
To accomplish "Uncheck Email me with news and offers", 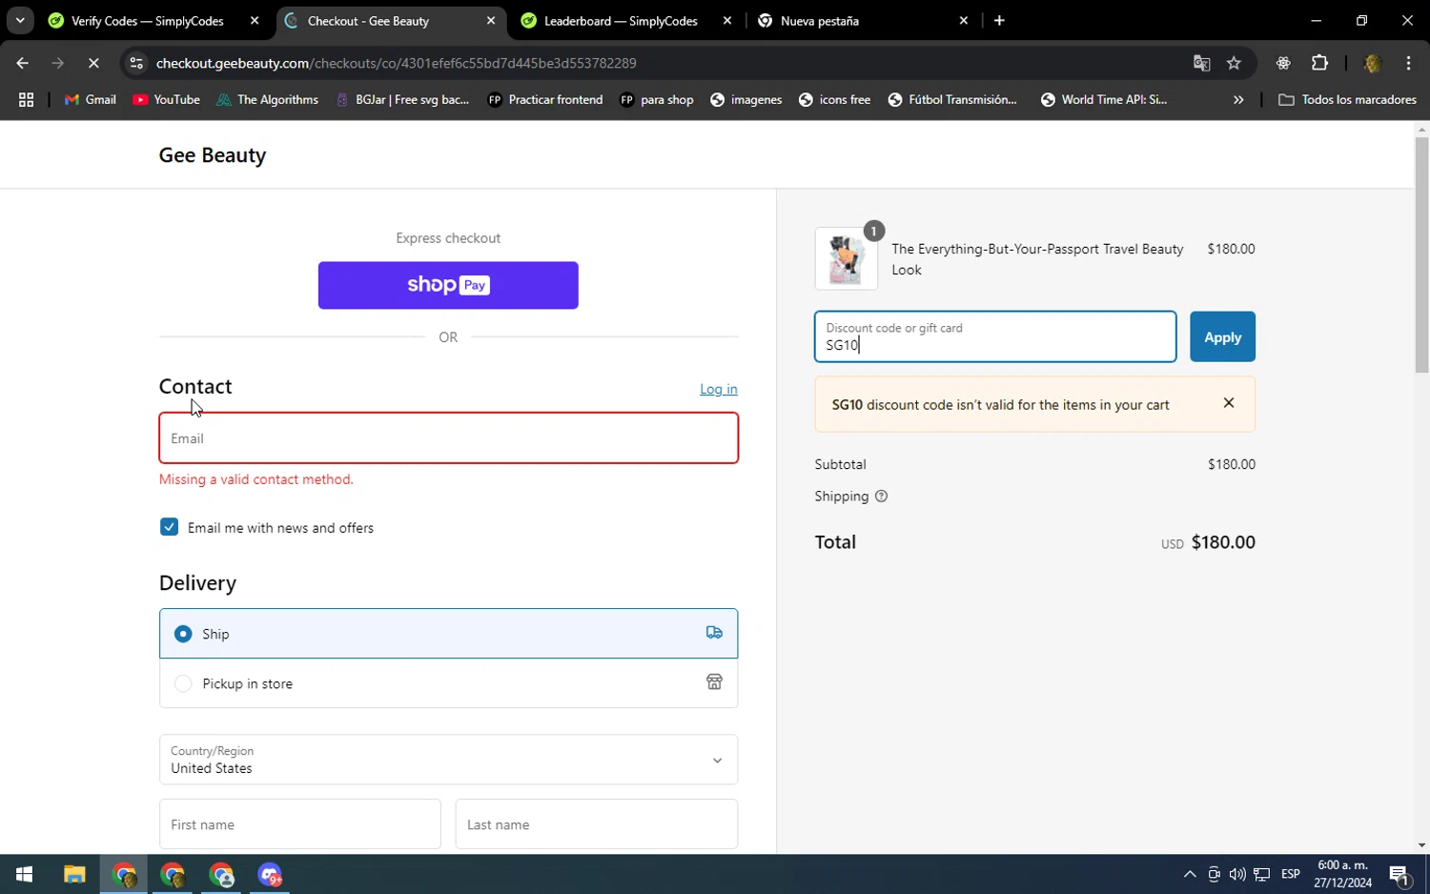I will point(169,527).
